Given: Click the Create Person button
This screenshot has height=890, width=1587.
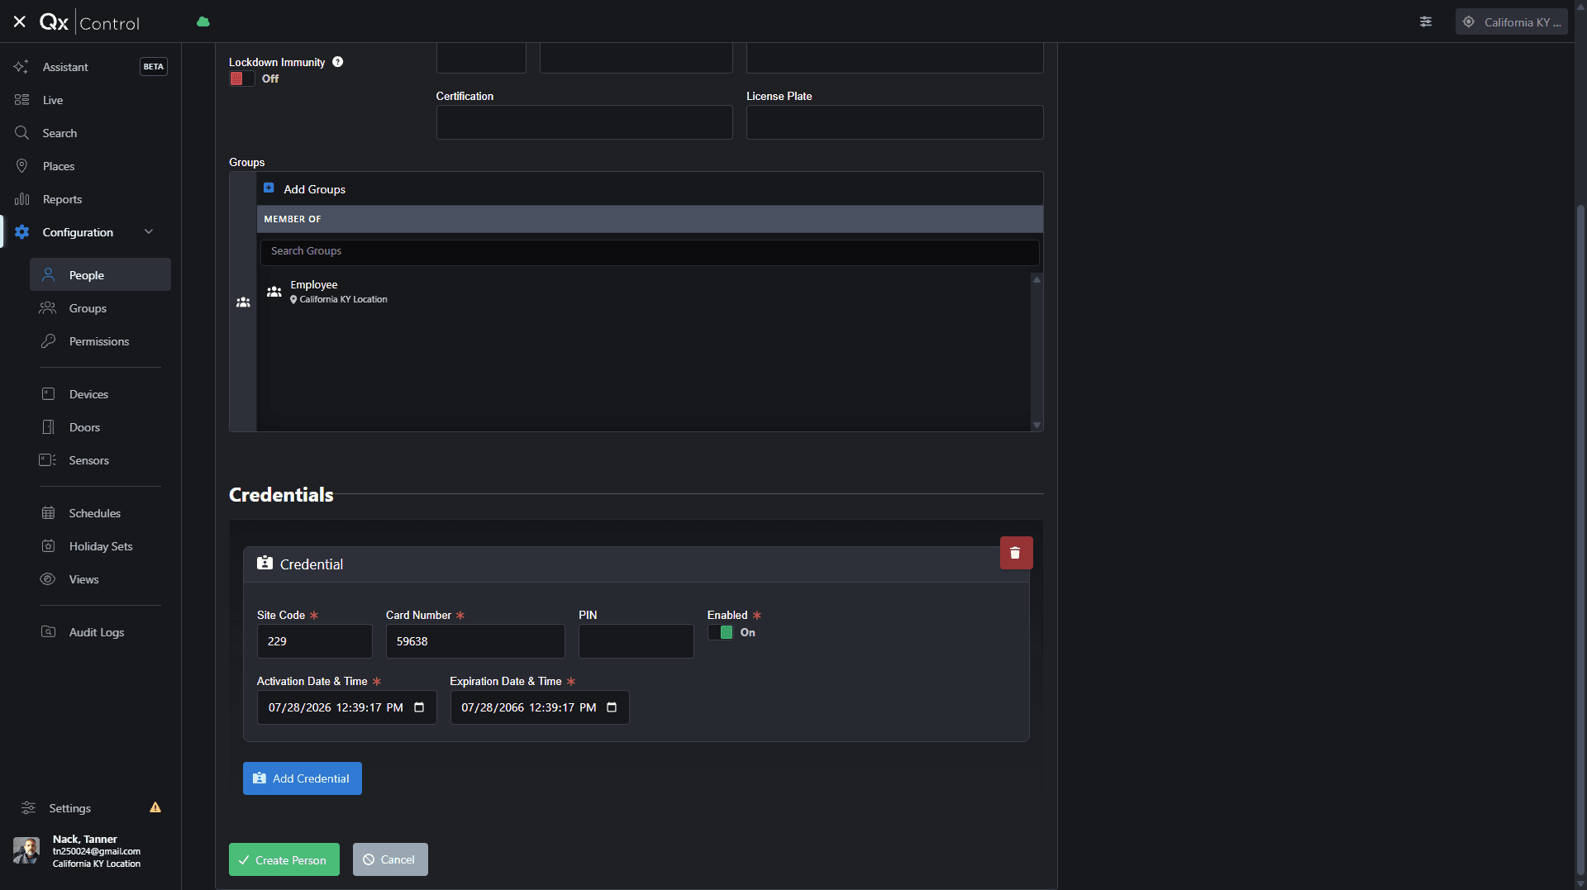Looking at the screenshot, I should (284, 859).
